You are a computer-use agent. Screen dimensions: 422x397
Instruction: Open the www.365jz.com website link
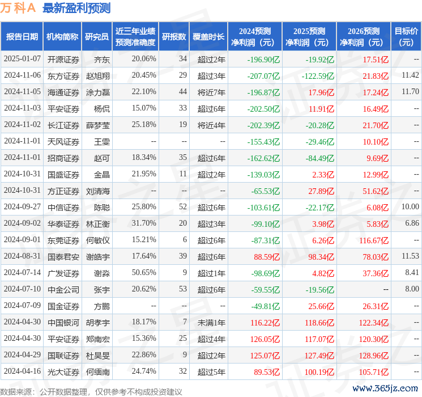click(385, 388)
